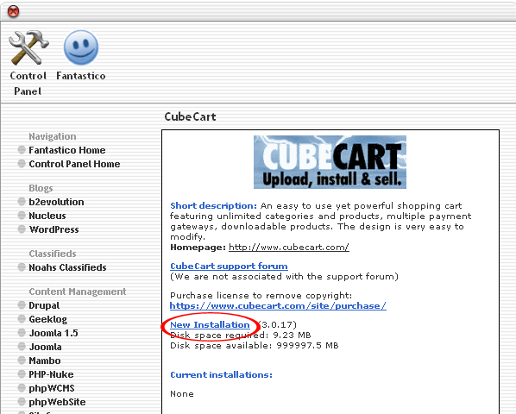Viewport: 516px width, 414px height.
Task: Close the window with the red X button
Action: pyautogui.click(x=13, y=11)
